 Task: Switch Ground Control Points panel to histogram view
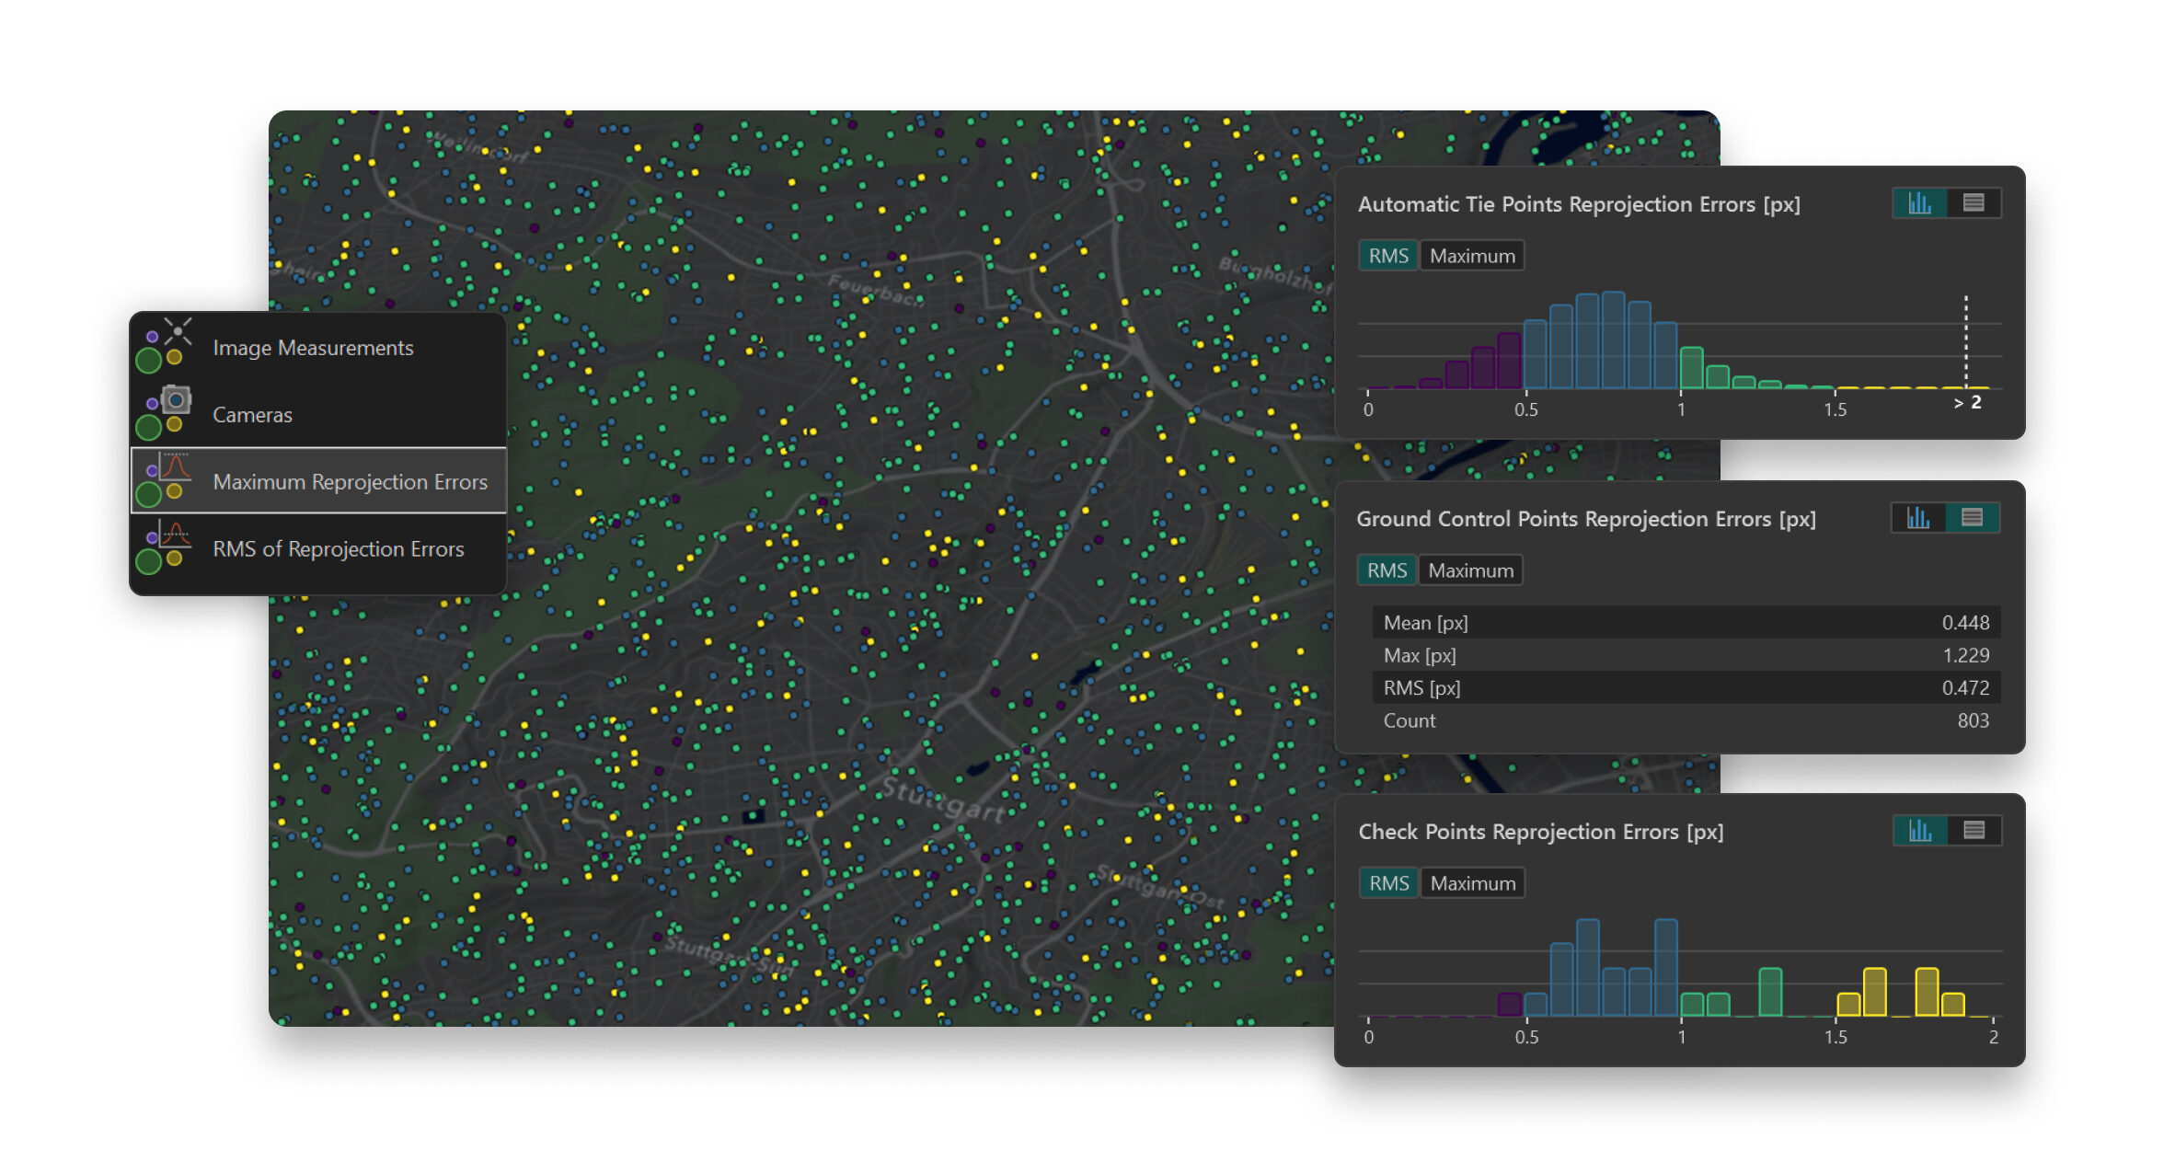point(1917,518)
